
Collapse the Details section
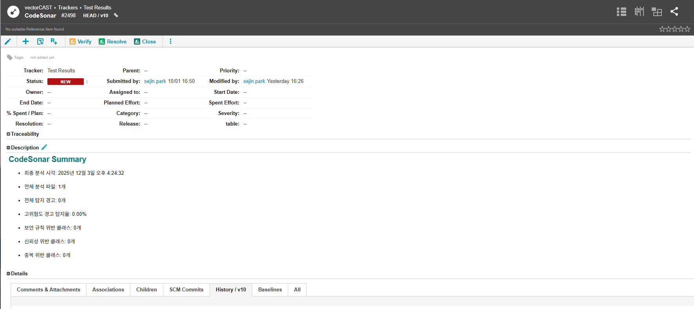[x=8, y=274]
